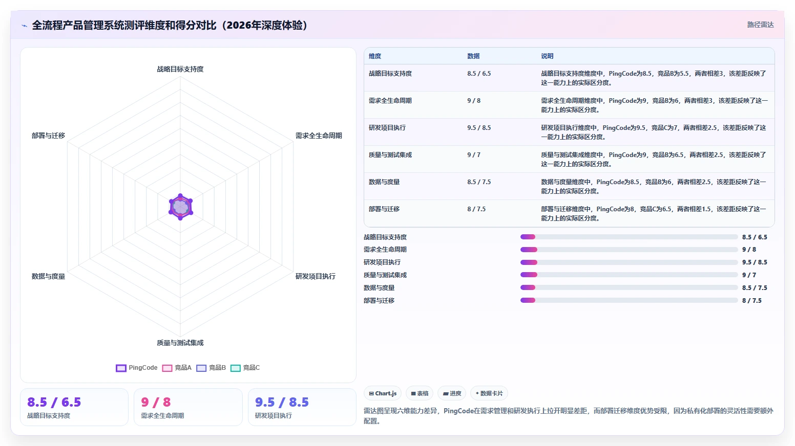
Task: Open the 9.5 / 8.5 研发项目执行 data card
Action: (x=302, y=407)
